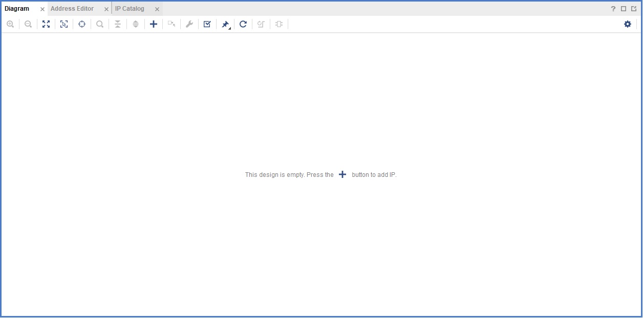Open help with the question mark icon
The width and height of the screenshot is (643, 318).
[x=613, y=9]
